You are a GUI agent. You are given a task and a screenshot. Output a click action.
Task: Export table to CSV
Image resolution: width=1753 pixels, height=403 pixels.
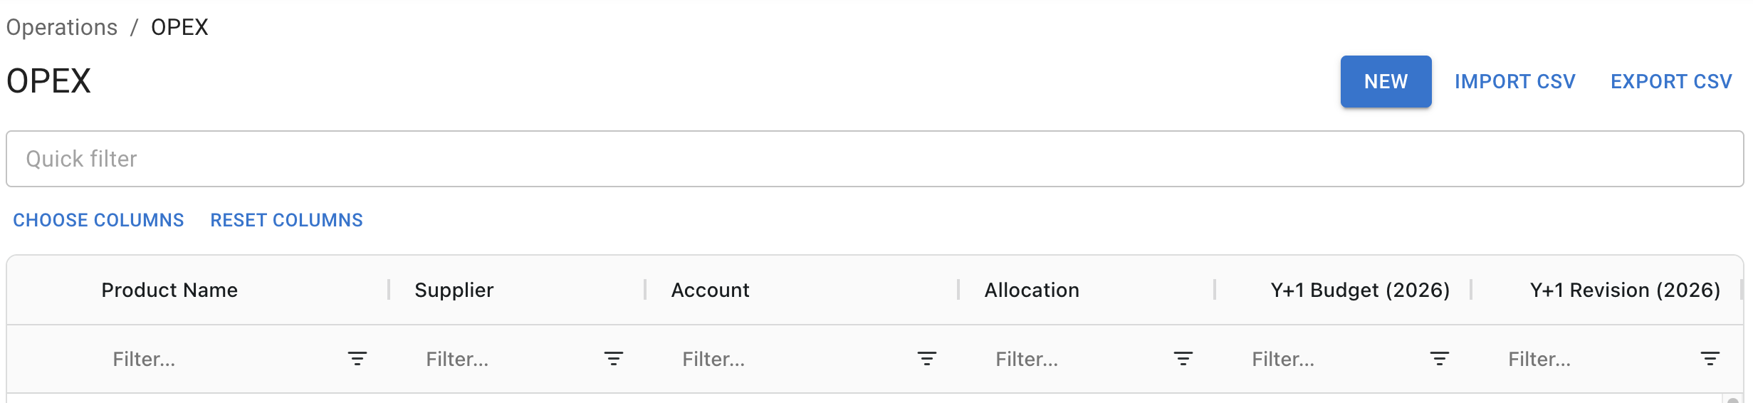[x=1671, y=82]
